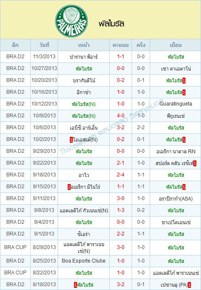Open the 3-2 score on 8/18/2013
The height and width of the screenshot is (290, 201).
pyautogui.click(x=121, y=285)
